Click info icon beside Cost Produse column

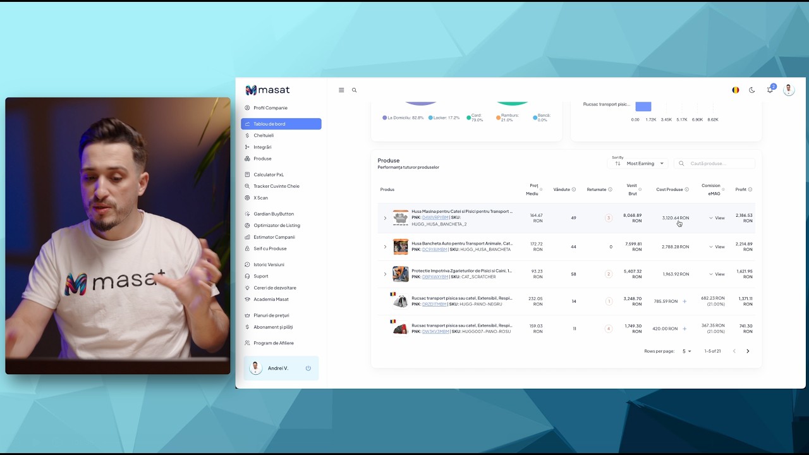point(687,190)
